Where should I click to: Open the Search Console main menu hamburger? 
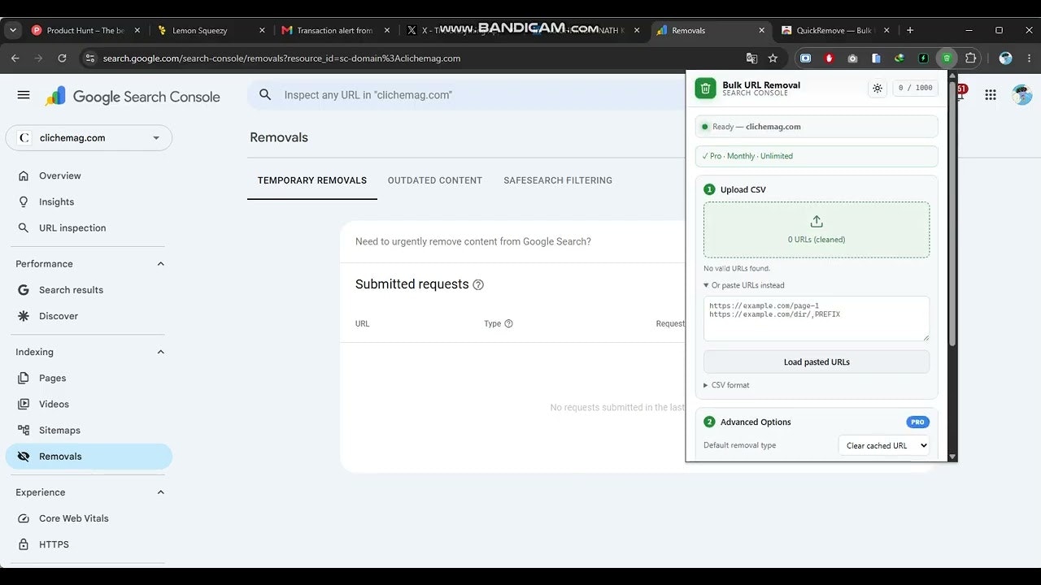point(24,95)
